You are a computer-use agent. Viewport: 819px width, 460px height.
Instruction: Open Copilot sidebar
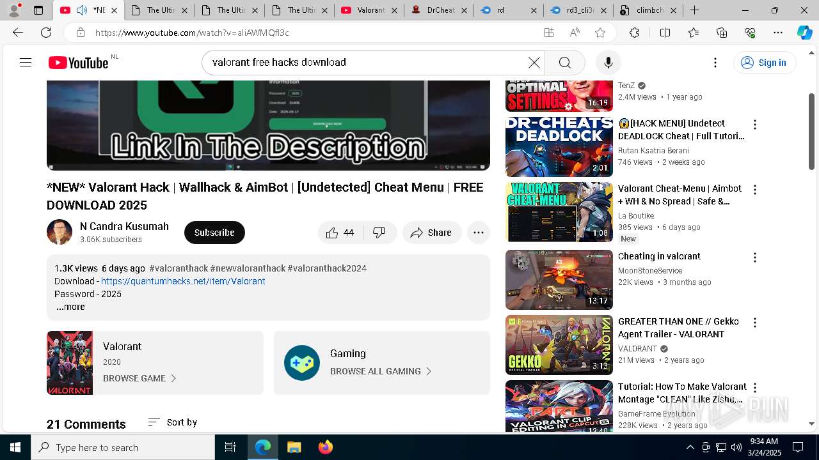point(804,33)
